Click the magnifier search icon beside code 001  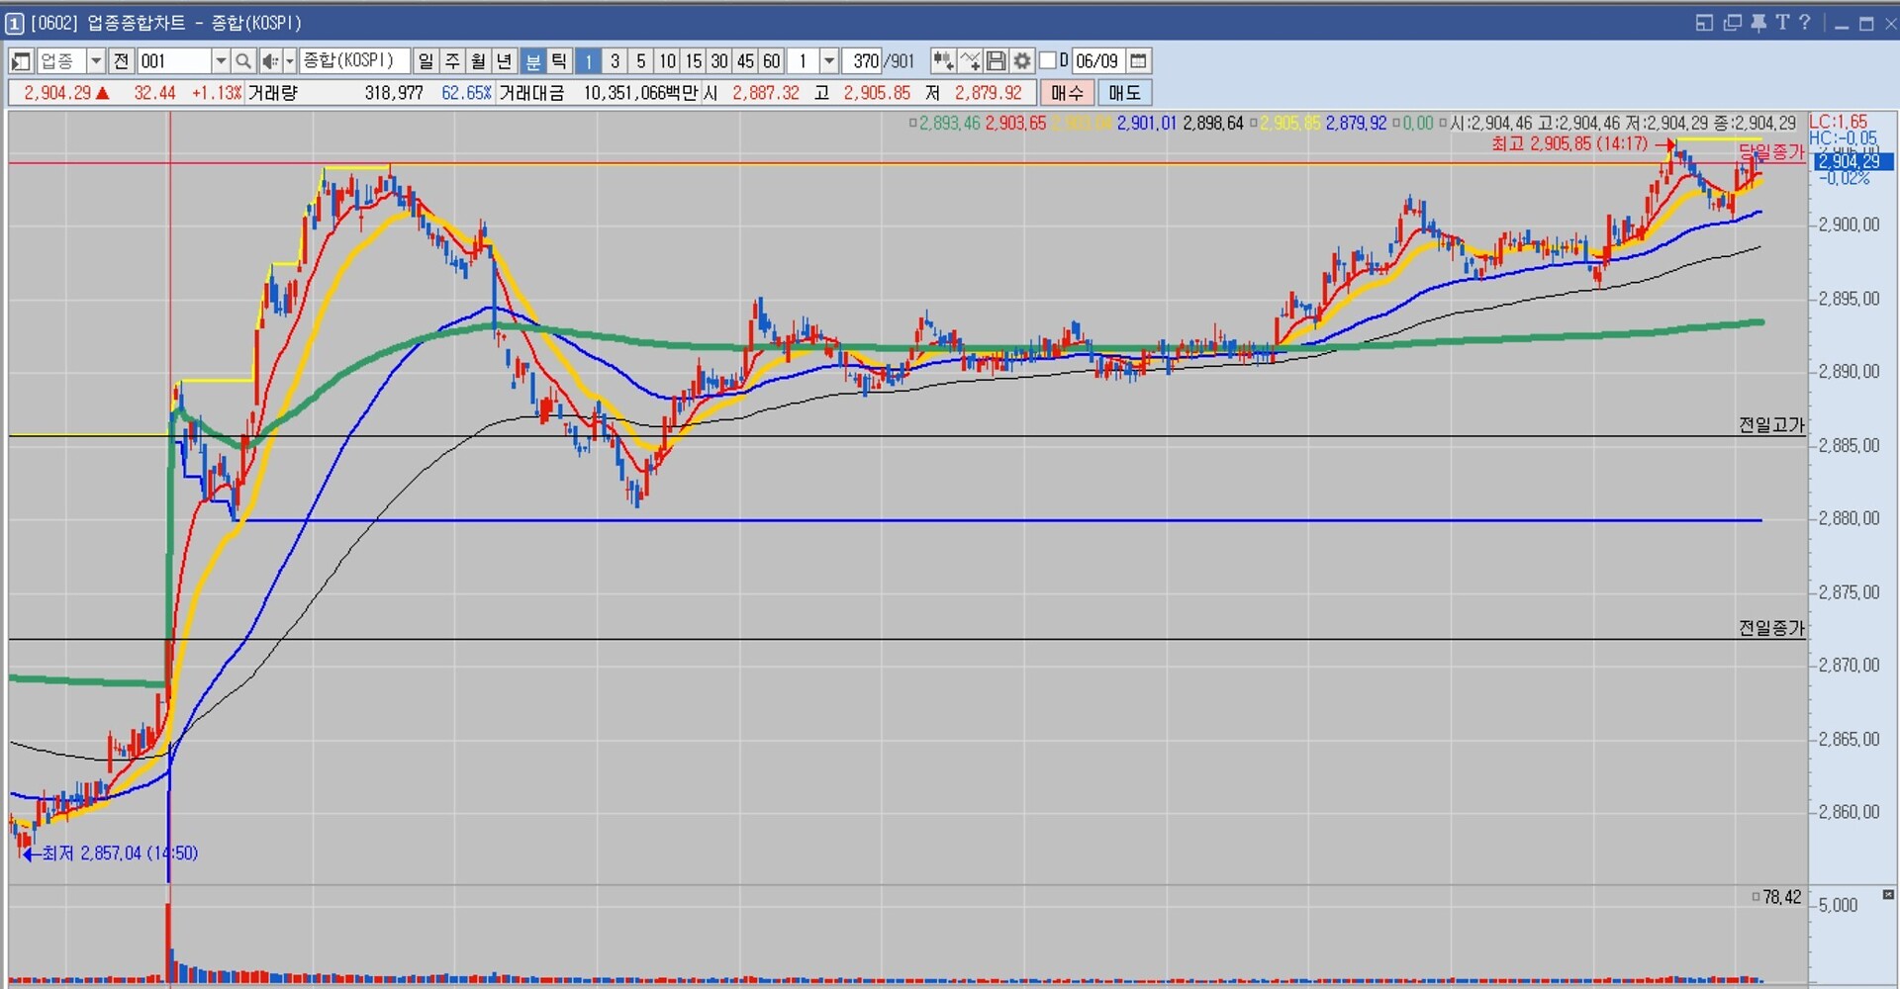click(x=243, y=61)
